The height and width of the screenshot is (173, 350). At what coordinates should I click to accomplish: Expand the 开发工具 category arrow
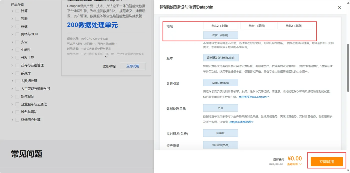click(12, 58)
